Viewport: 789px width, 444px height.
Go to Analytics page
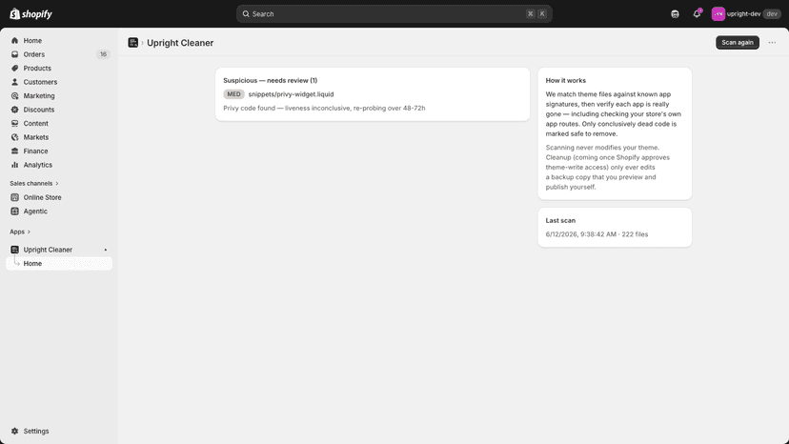coord(59,165)
